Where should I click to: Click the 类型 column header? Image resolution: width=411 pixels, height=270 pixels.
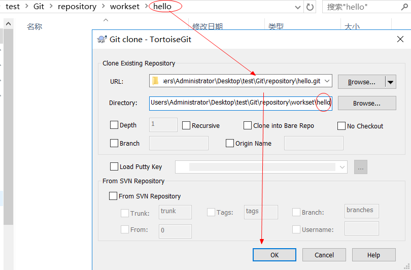pos(276,26)
